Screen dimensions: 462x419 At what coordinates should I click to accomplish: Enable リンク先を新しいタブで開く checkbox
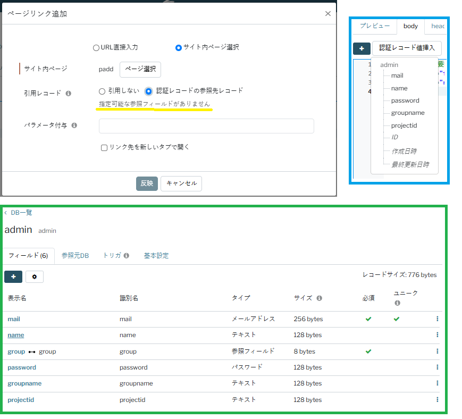click(104, 147)
